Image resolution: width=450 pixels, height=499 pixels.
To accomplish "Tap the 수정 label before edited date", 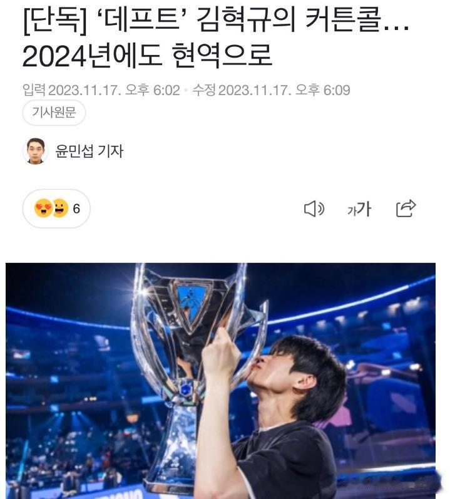I will (x=205, y=90).
